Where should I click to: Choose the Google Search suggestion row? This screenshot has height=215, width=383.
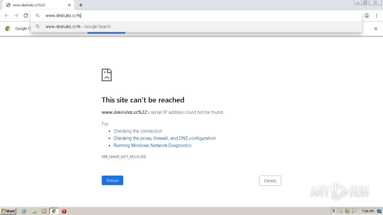[x=196, y=26]
